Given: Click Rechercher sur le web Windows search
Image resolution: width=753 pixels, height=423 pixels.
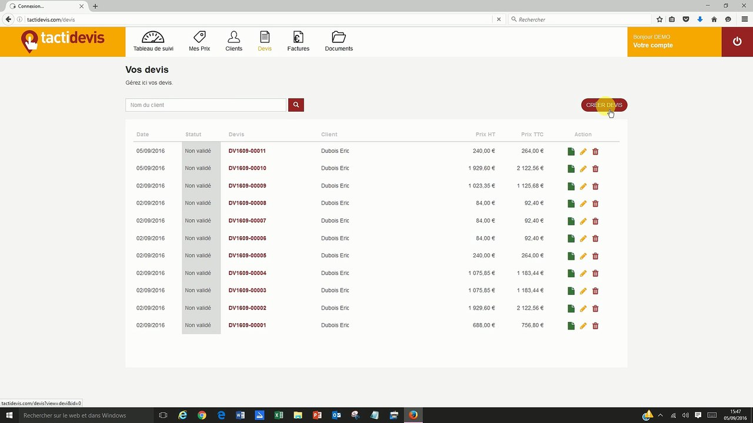Looking at the screenshot, I should [85, 415].
